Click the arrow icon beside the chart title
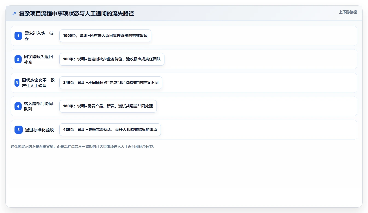 coord(14,14)
